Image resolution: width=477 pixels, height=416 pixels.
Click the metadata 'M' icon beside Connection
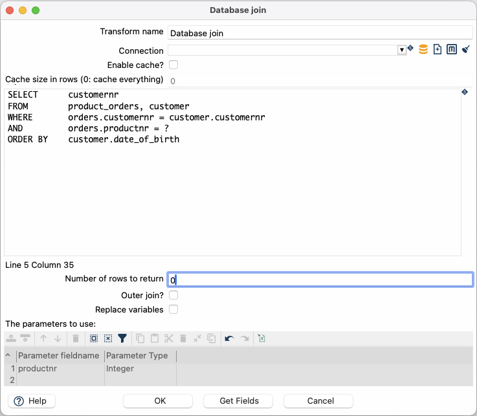452,50
